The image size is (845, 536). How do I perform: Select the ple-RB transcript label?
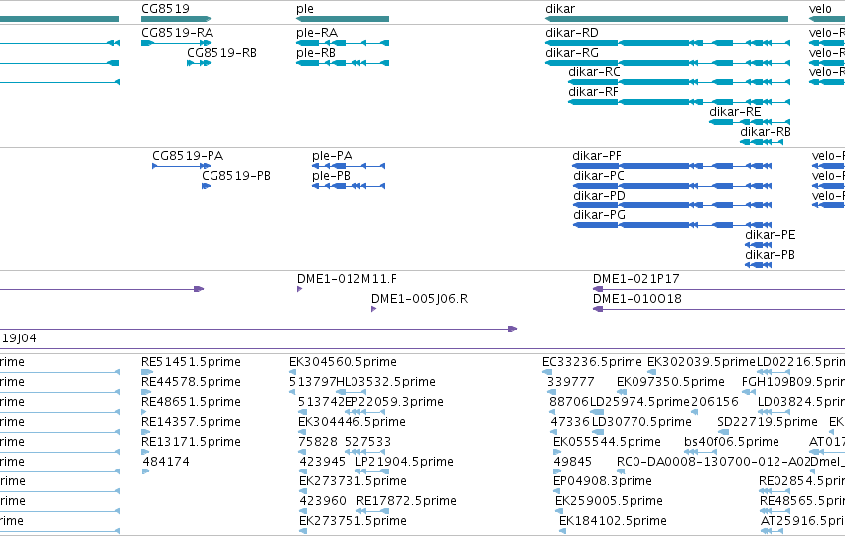(x=316, y=53)
